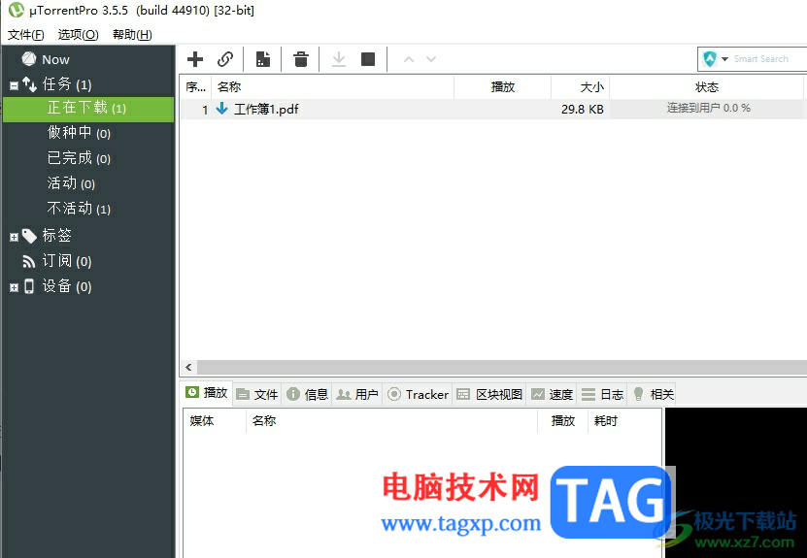Click the Remove Torrent trash icon
The height and width of the screenshot is (558, 807).
(x=301, y=59)
